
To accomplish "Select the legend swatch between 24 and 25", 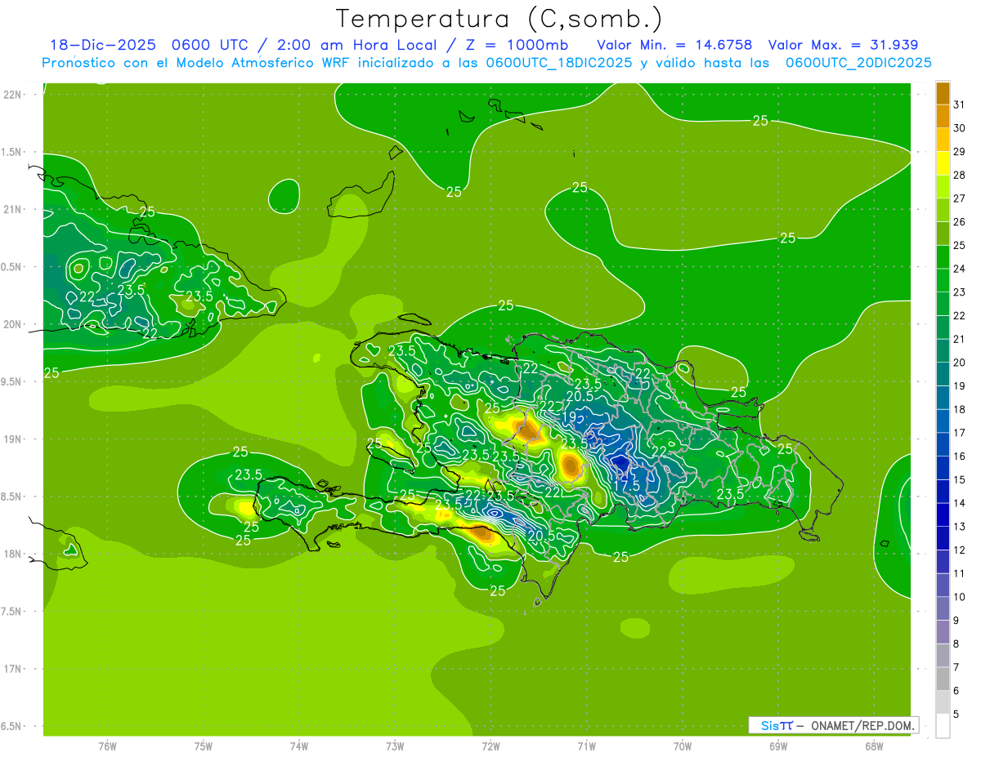I will [x=943, y=258].
